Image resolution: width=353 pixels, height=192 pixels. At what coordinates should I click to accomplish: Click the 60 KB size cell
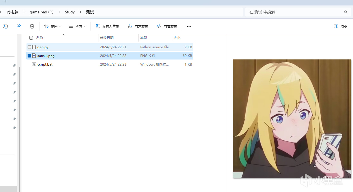(x=187, y=56)
